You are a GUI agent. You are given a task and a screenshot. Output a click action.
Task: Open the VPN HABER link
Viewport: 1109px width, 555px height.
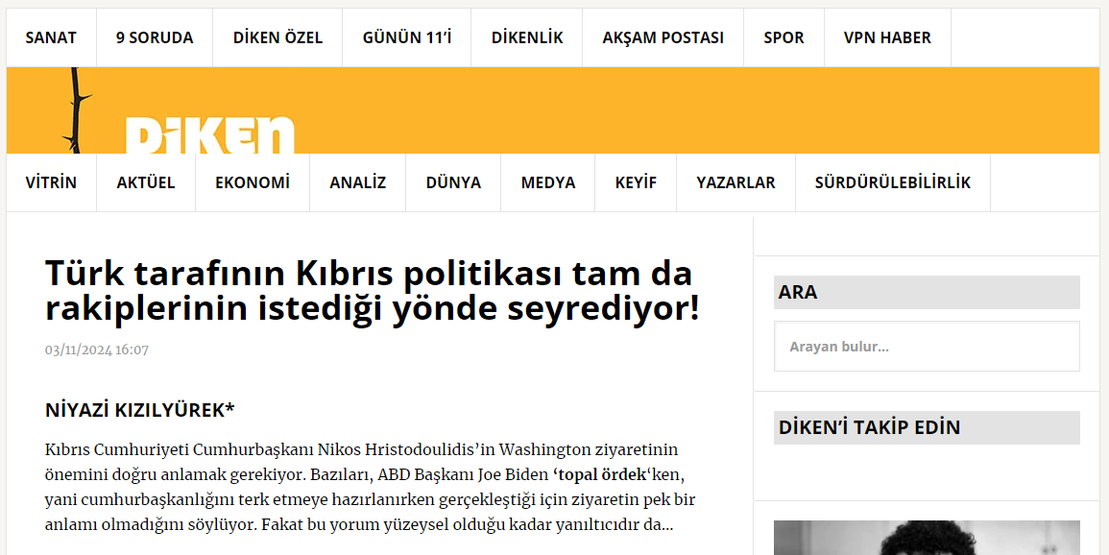click(x=887, y=38)
